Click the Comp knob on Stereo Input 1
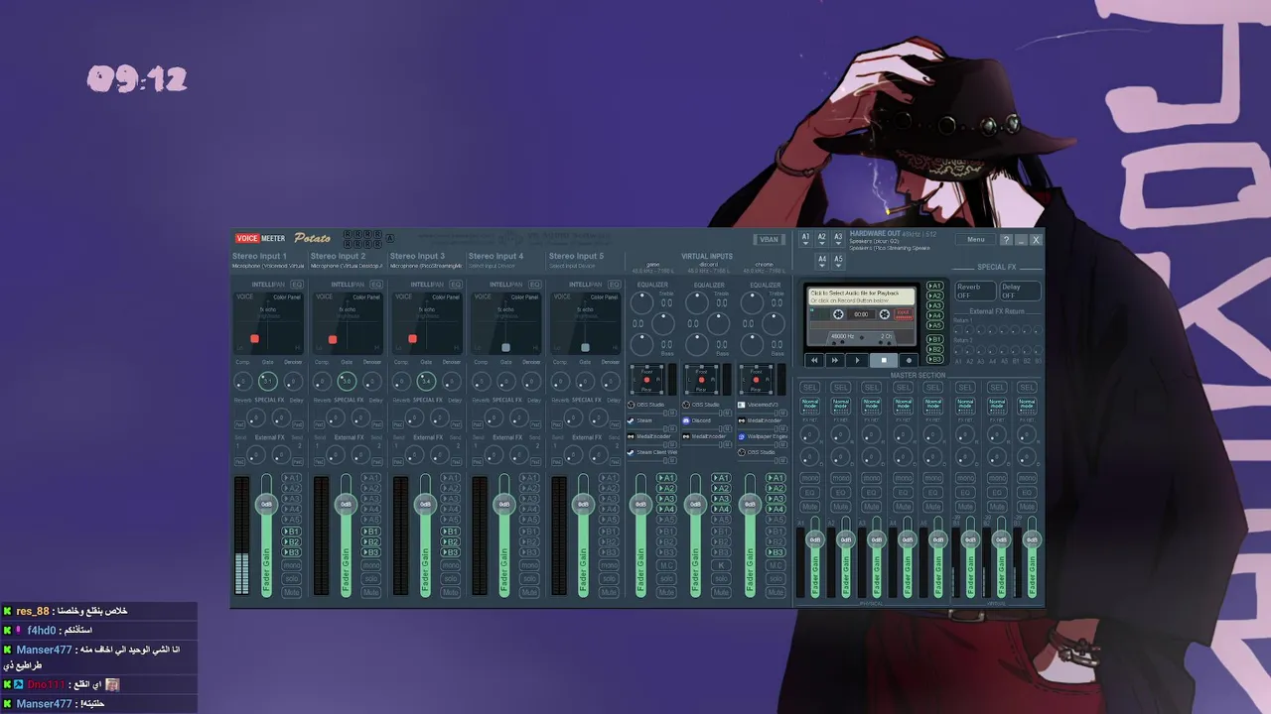The image size is (1271, 714). (x=243, y=382)
